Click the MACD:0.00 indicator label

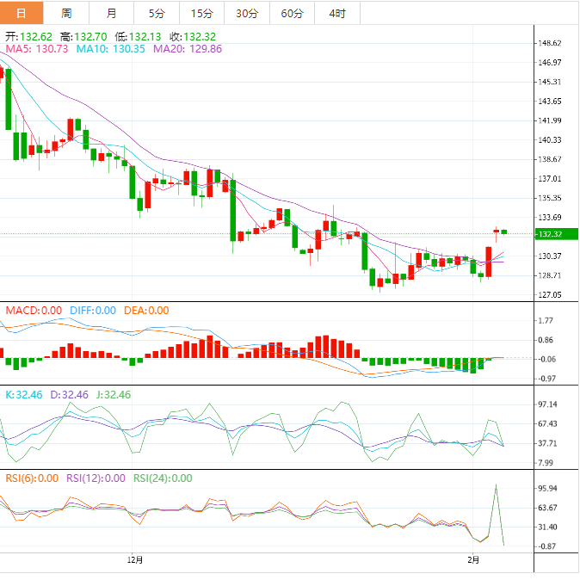(x=34, y=311)
